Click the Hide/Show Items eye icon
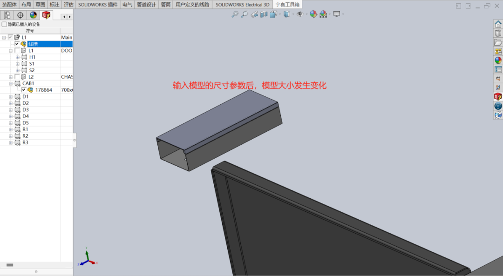The width and height of the screenshot is (503, 276). (300, 14)
